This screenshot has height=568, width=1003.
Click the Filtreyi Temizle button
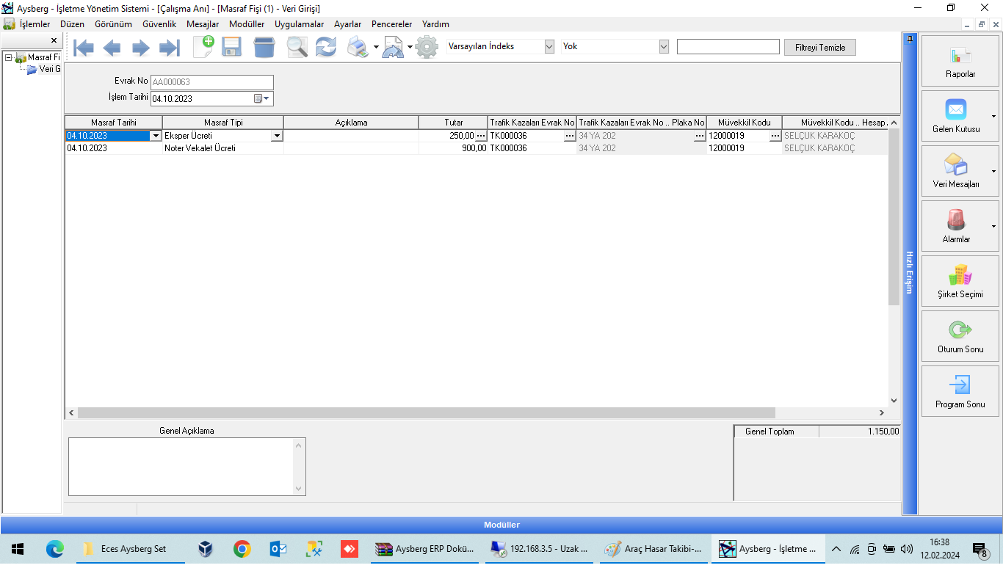[x=819, y=48]
